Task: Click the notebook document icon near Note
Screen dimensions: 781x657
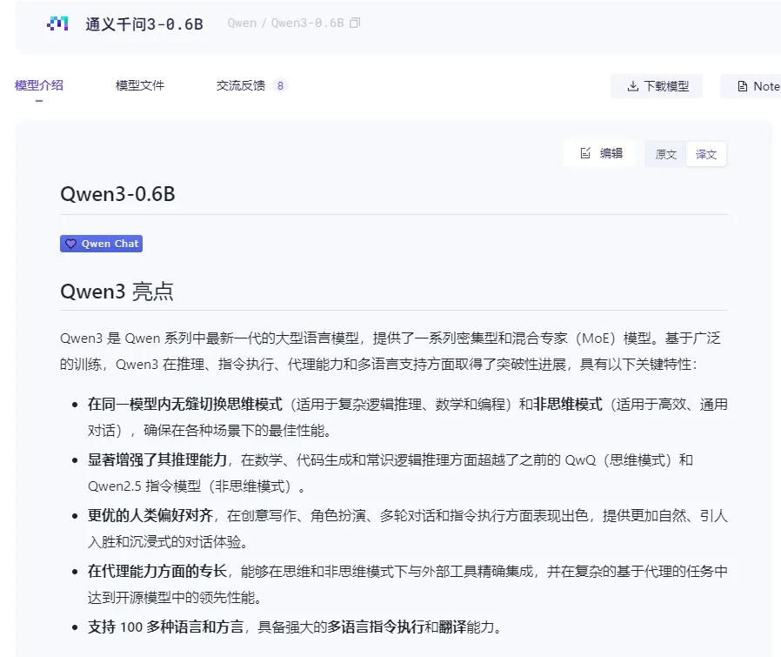Action: pyautogui.click(x=744, y=86)
